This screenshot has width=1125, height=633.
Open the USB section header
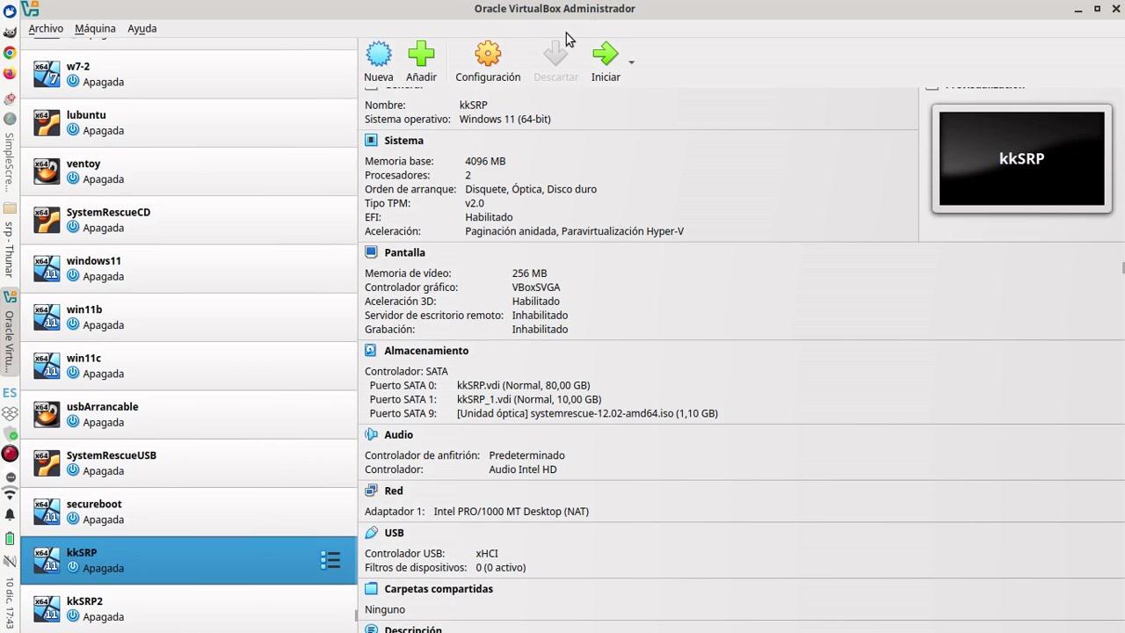394,533
